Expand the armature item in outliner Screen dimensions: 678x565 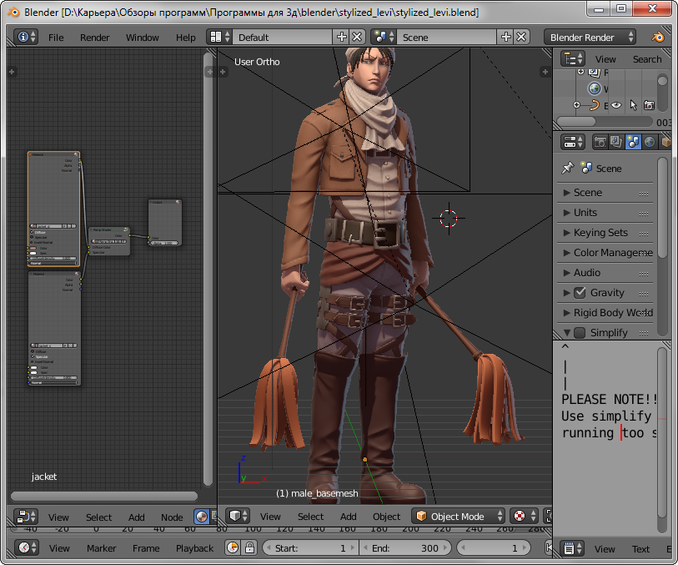pos(576,104)
